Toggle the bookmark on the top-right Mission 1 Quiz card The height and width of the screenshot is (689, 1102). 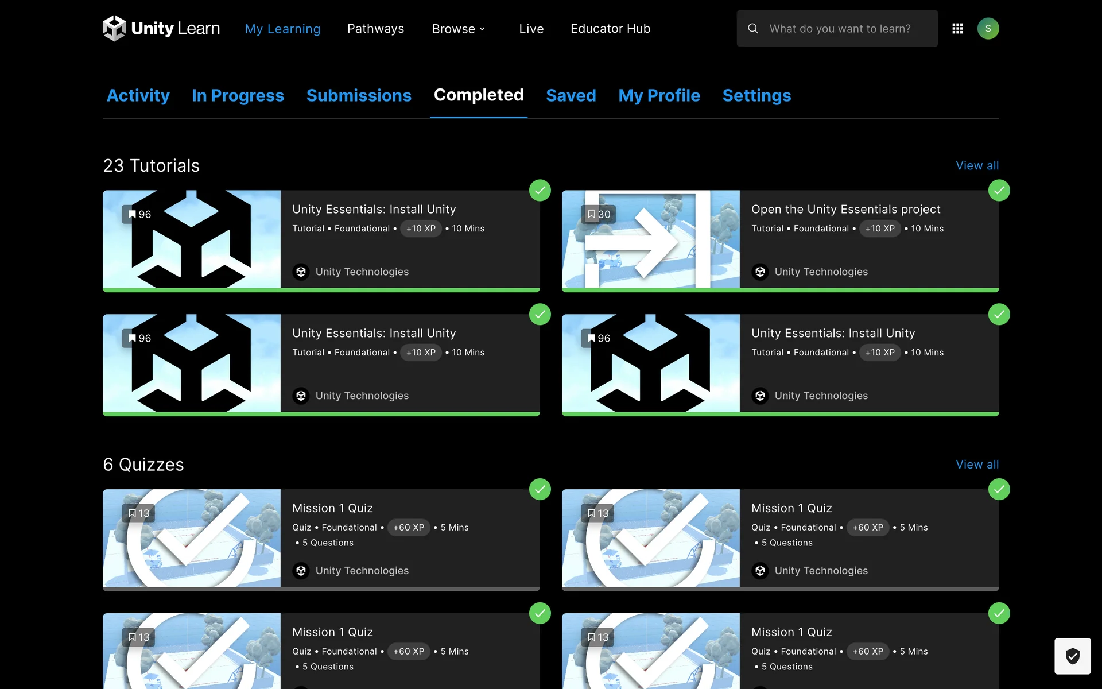coord(592,513)
